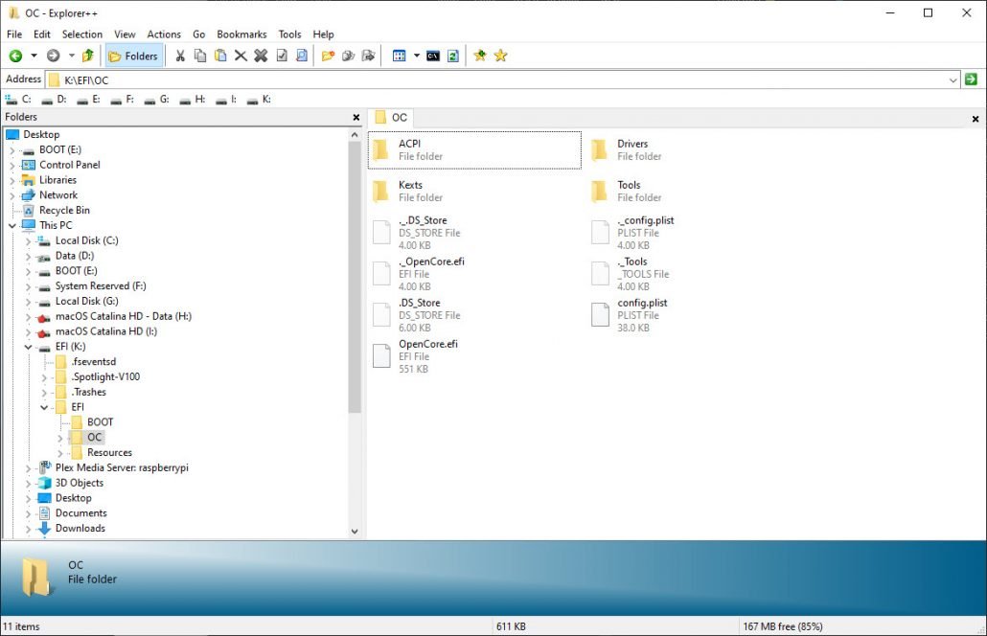This screenshot has height=636, width=987.
Task: Expand Local Disk (C:) in tree
Action: 29,240
